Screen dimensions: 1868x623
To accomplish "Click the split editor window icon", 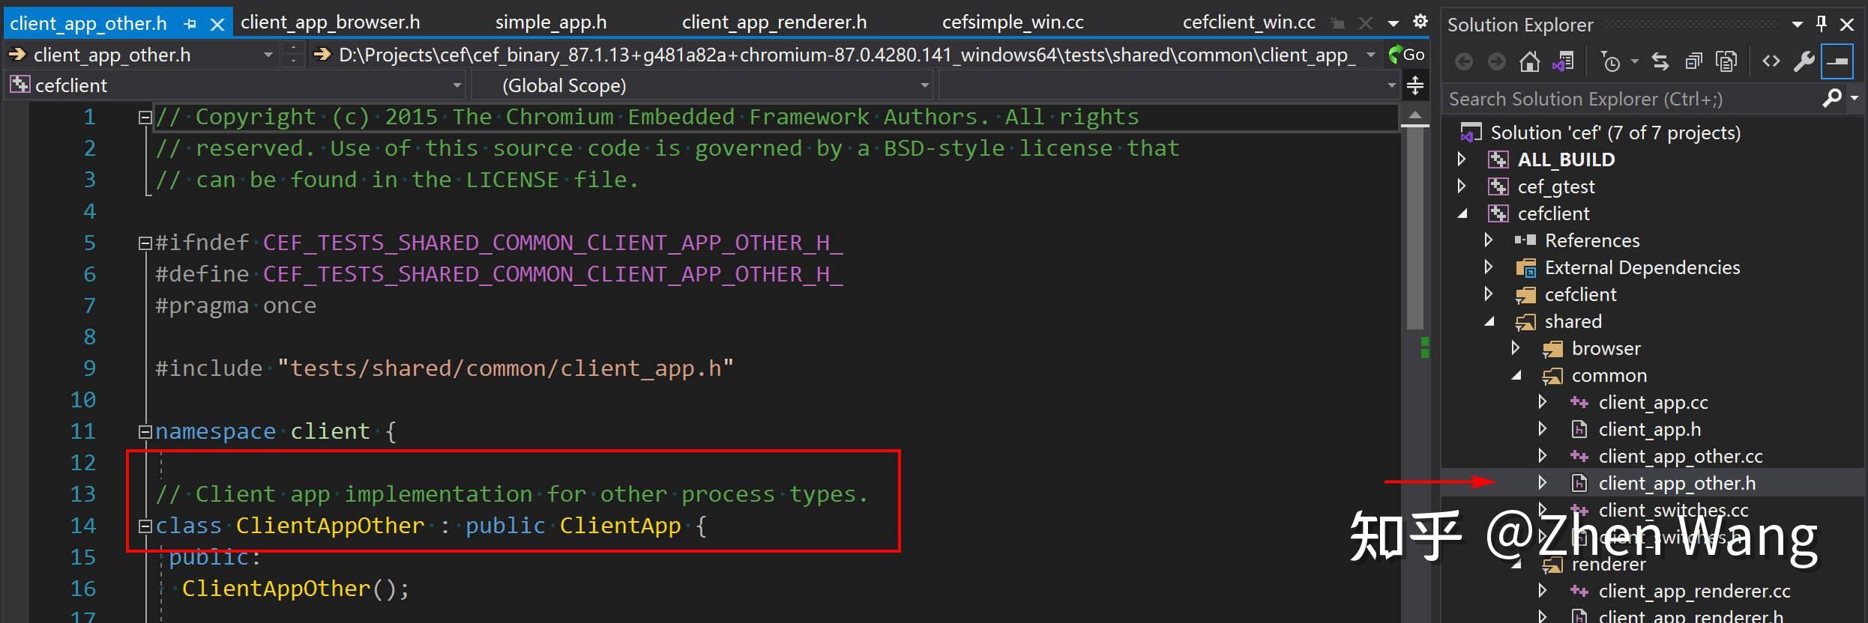I will 1414,85.
